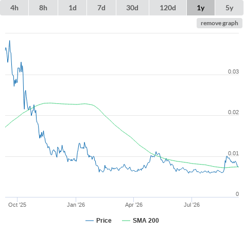
Task: Click the blue Price legend line marker
Action: click(90, 221)
